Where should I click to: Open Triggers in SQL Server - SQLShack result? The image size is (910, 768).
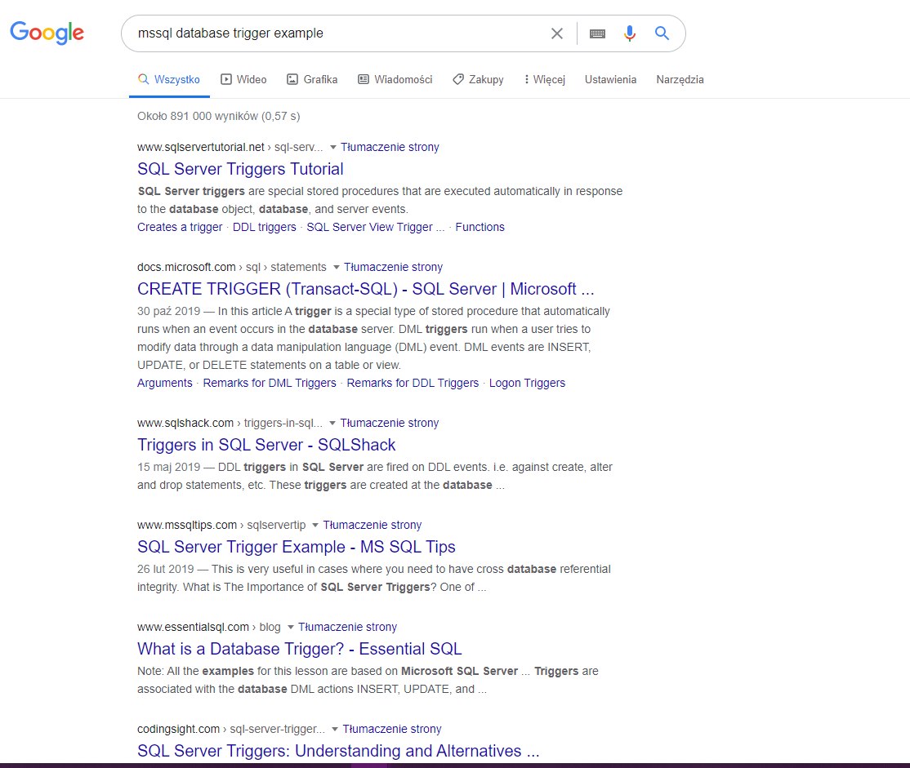pyautogui.click(x=266, y=445)
